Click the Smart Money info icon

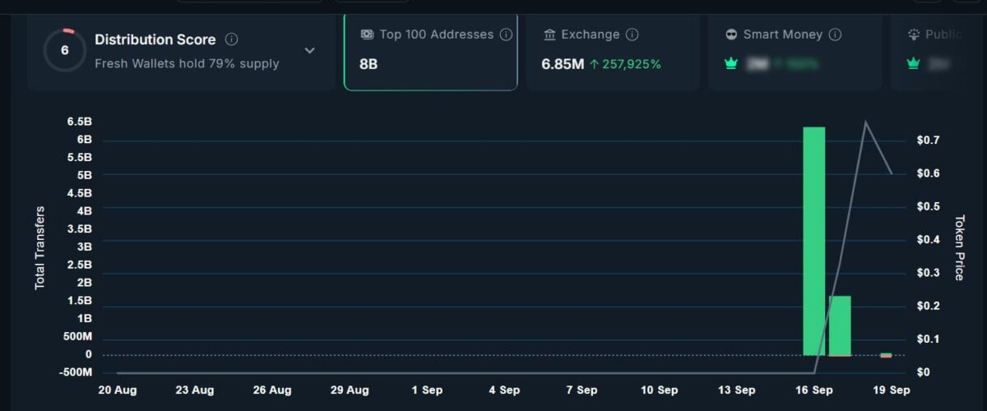tap(835, 35)
